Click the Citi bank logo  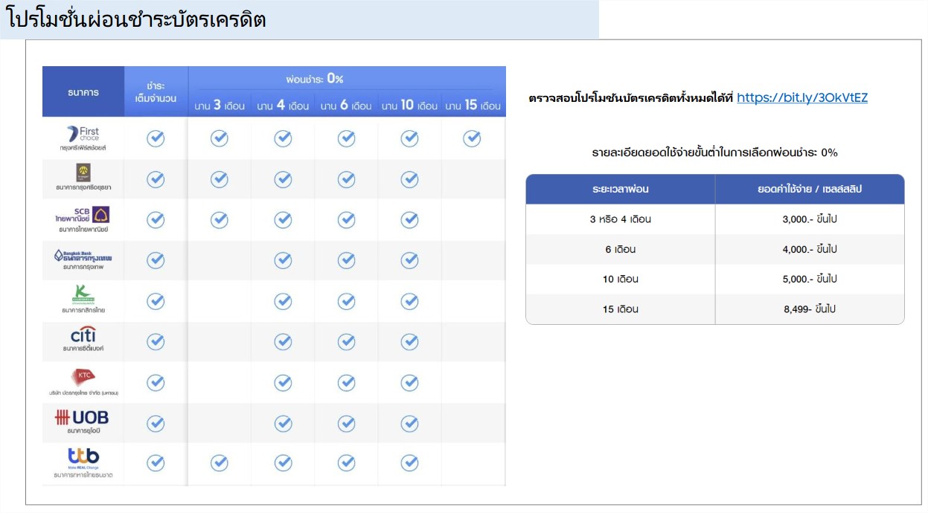click(83, 335)
